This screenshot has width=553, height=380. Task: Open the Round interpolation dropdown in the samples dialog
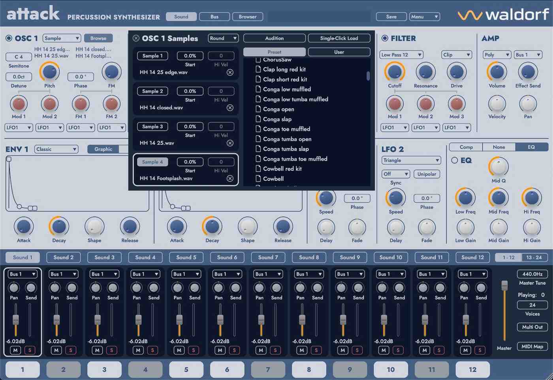(223, 38)
